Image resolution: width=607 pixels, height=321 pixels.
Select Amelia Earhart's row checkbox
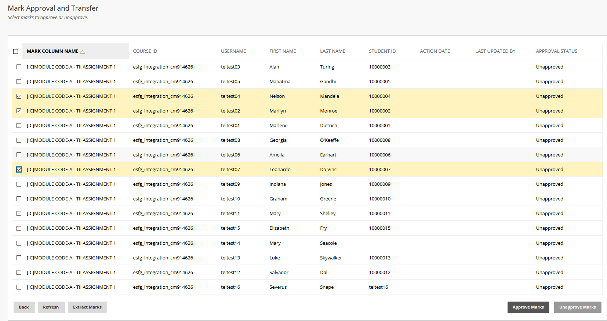pyautogui.click(x=19, y=155)
